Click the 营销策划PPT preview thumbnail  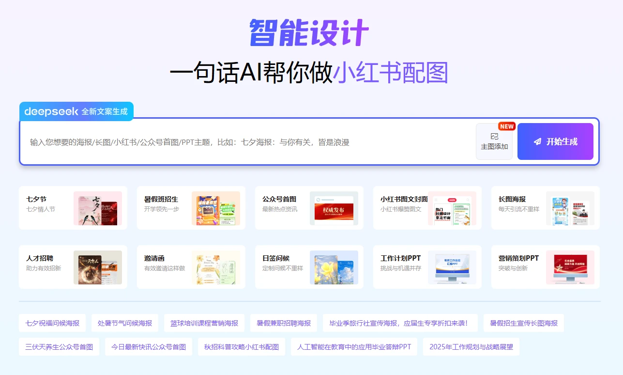(x=571, y=267)
